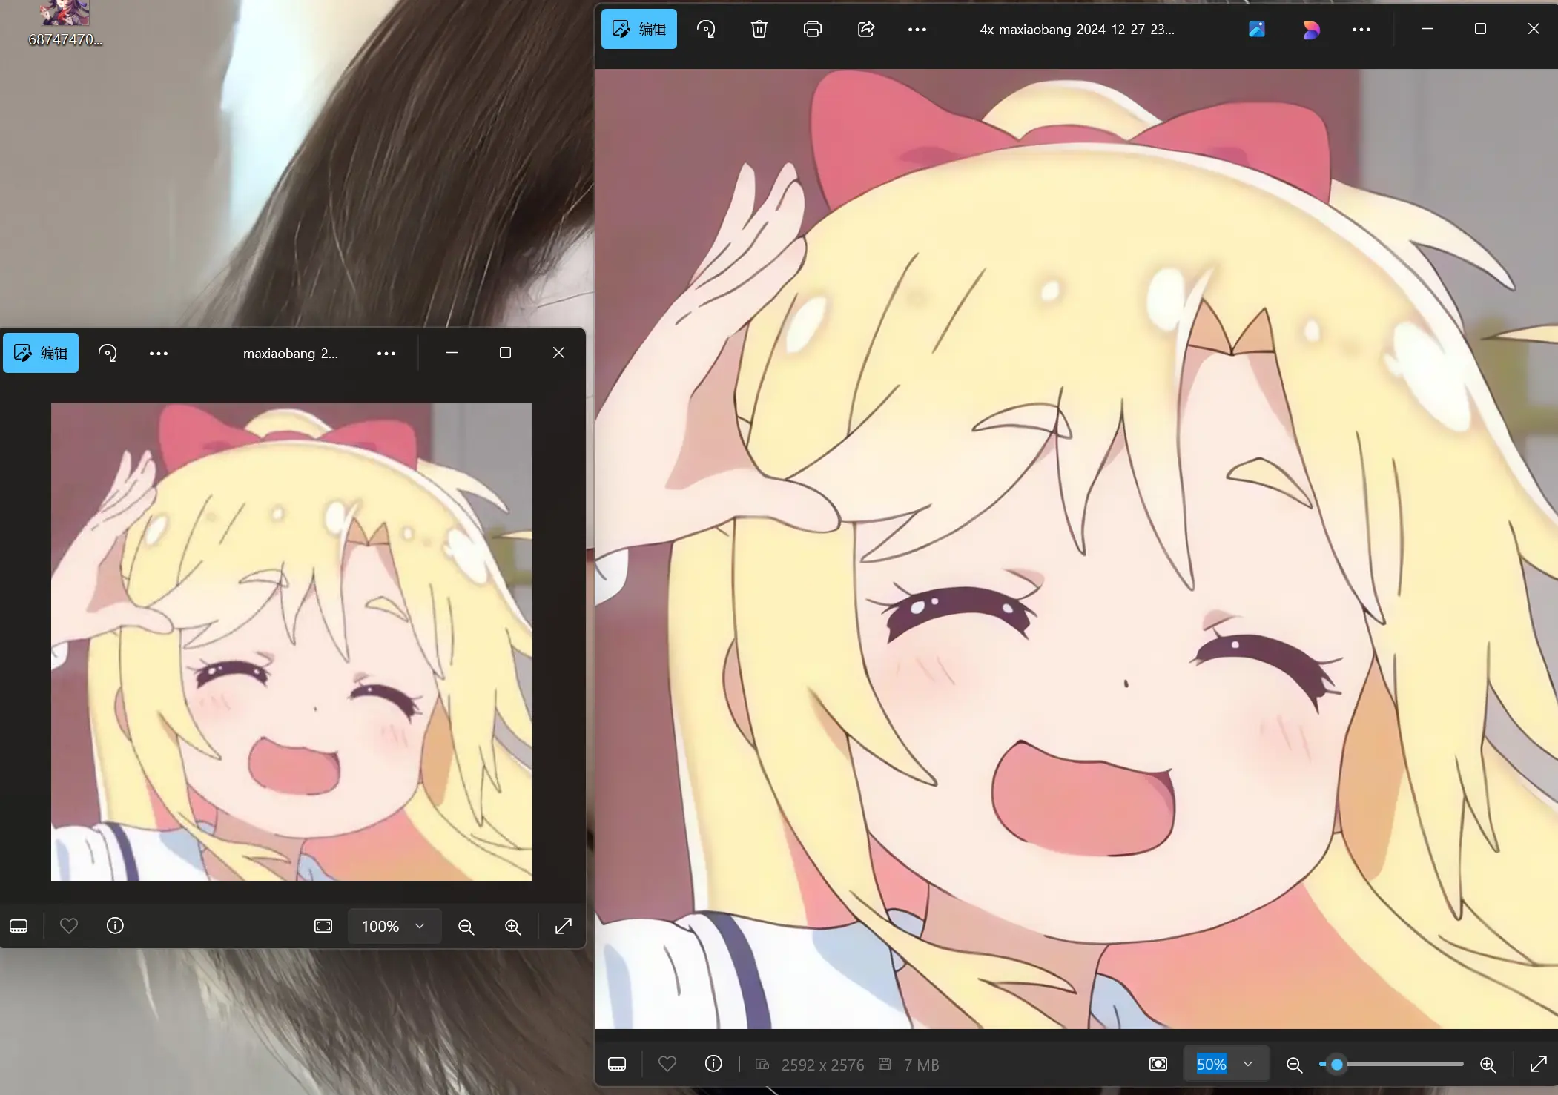Viewport: 1558px width, 1095px height.
Task: Open the zoom dropdown arrow beside 50%
Action: [1248, 1064]
